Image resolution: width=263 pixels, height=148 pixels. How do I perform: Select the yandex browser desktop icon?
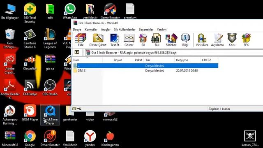click(90, 139)
